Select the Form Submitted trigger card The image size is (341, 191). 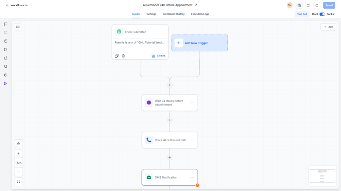(x=140, y=42)
